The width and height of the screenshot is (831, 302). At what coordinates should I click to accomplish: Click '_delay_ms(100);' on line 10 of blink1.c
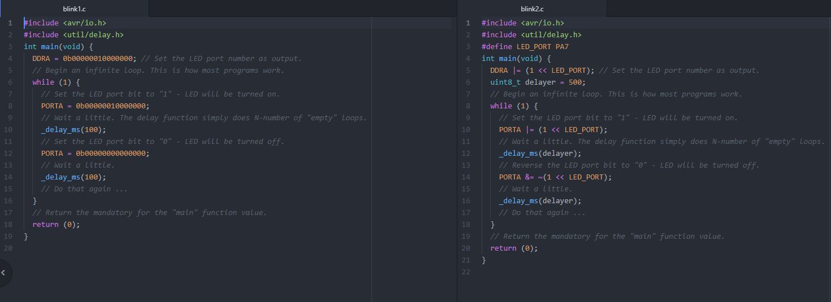point(73,130)
